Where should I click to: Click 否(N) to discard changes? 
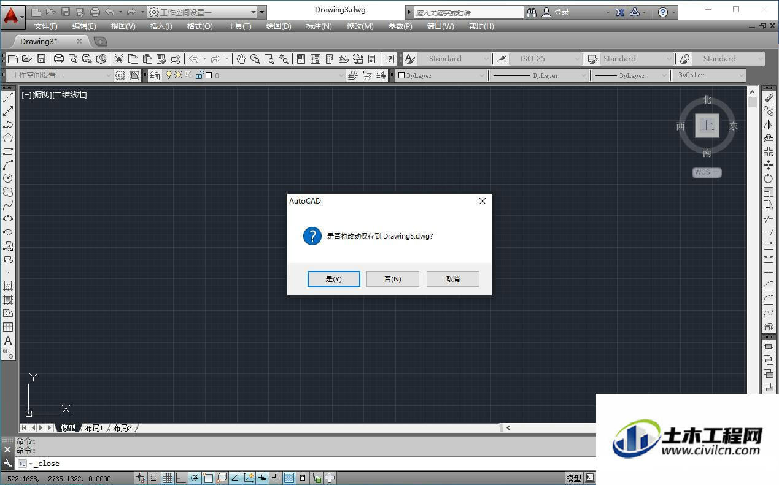point(393,279)
